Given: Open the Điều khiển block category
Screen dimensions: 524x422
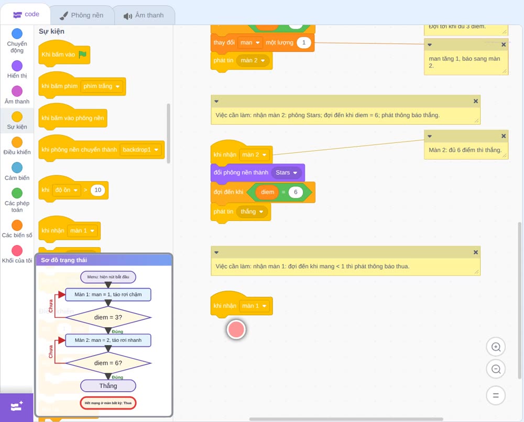Looking at the screenshot, I should [x=17, y=146].
